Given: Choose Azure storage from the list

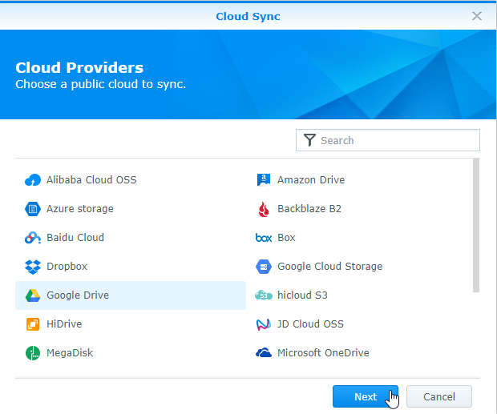Looking at the screenshot, I should pyautogui.click(x=131, y=209).
